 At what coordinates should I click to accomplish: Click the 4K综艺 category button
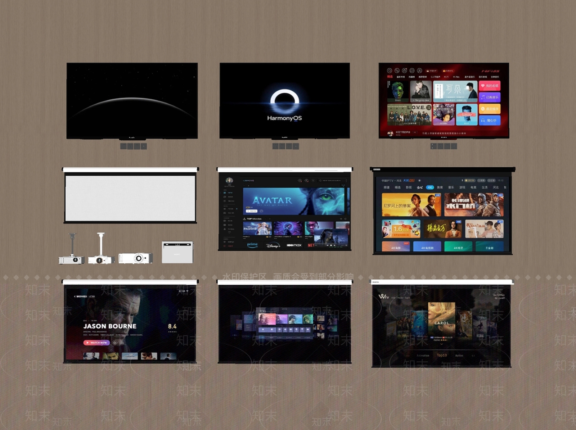point(459,246)
